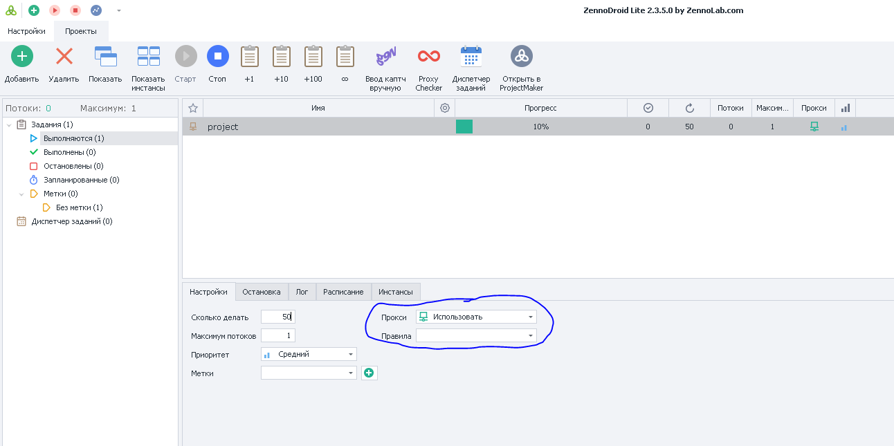Screen dimensions: 894x446
Task: Open the Настройки tab in bottom panel
Action: click(208, 292)
